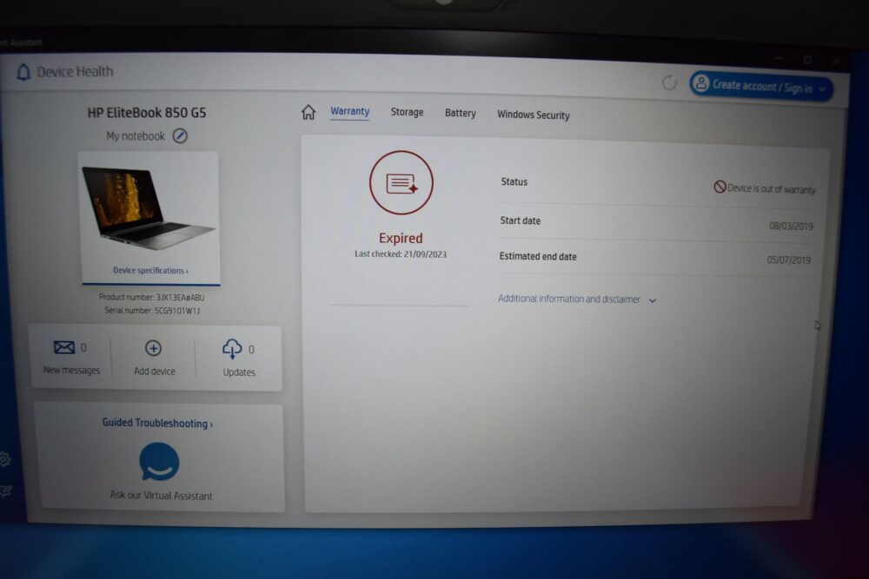The width and height of the screenshot is (869, 579).
Task: Click the New messages label
Action: pyautogui.click(x=71, y=370)
